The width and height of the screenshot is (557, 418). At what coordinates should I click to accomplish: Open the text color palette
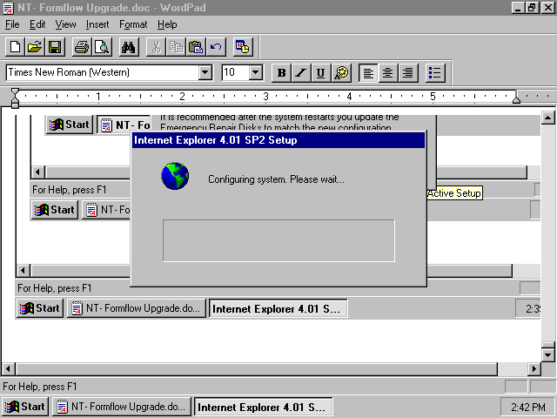[x=342, y=73]
